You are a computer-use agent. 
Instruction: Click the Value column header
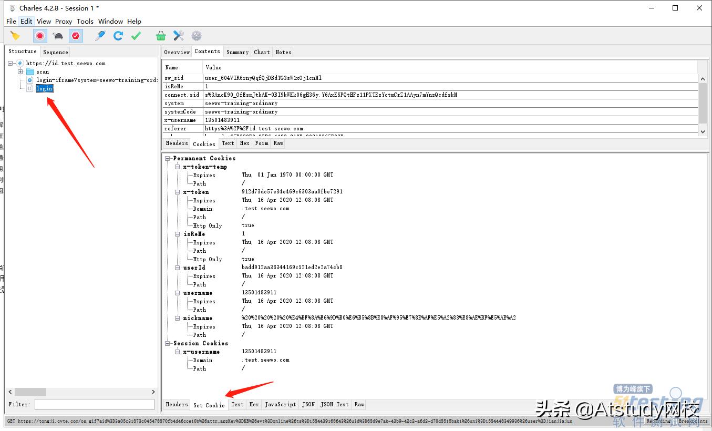(x=450, y=67)
